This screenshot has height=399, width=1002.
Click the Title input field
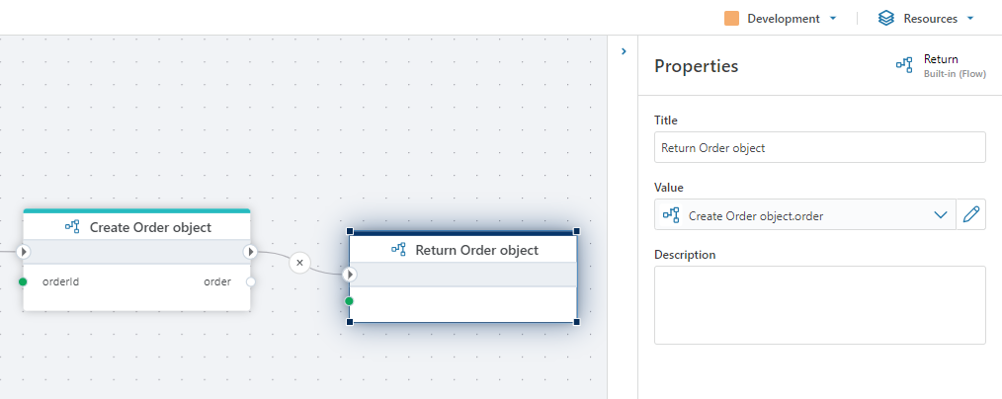point(819,147)
